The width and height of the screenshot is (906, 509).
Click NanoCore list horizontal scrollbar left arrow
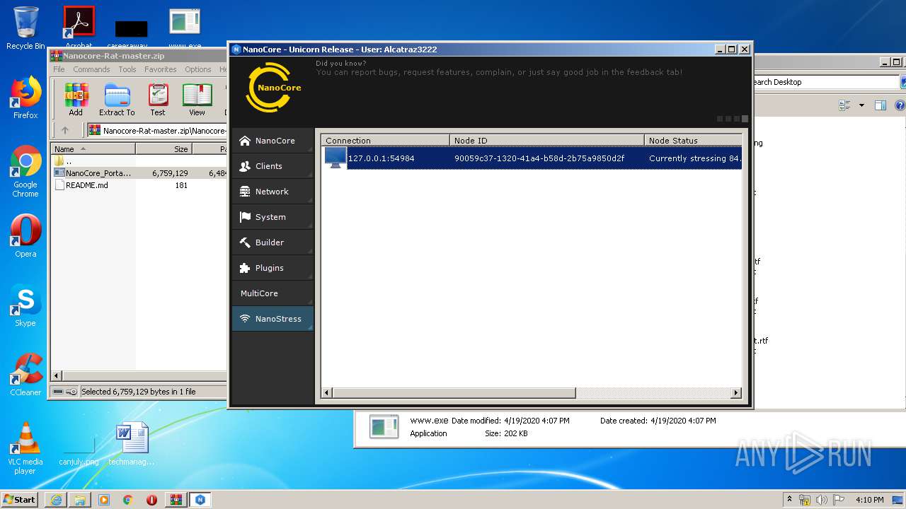coord(327,392)
